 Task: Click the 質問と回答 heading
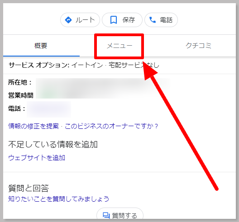click(x=29, y=188)
